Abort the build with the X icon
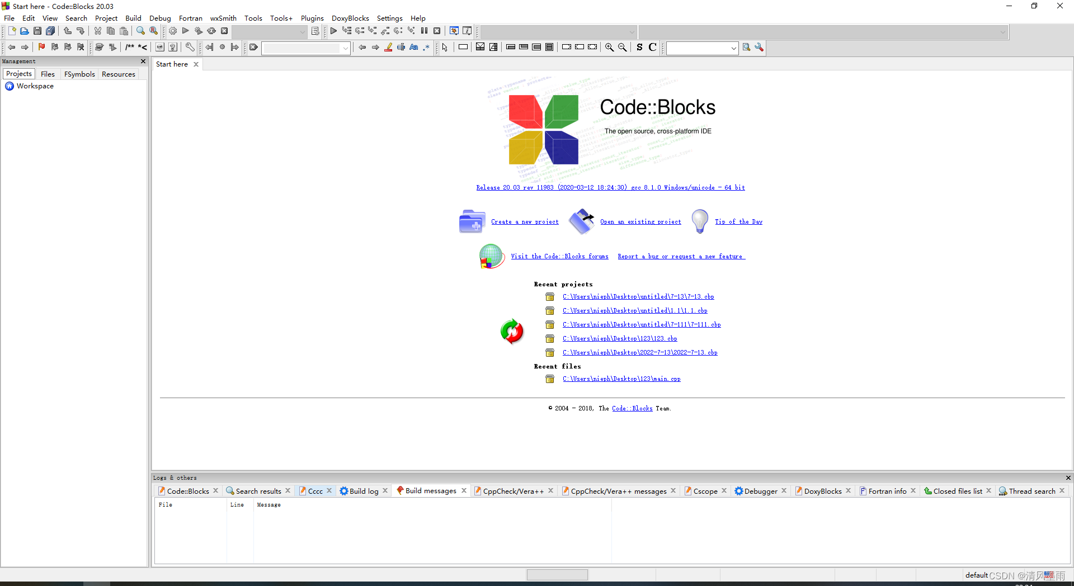1074x586 pixels. (224, 31)
